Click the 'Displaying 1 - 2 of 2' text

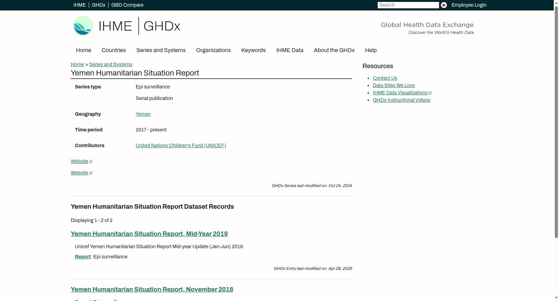(x=92, y=220)
